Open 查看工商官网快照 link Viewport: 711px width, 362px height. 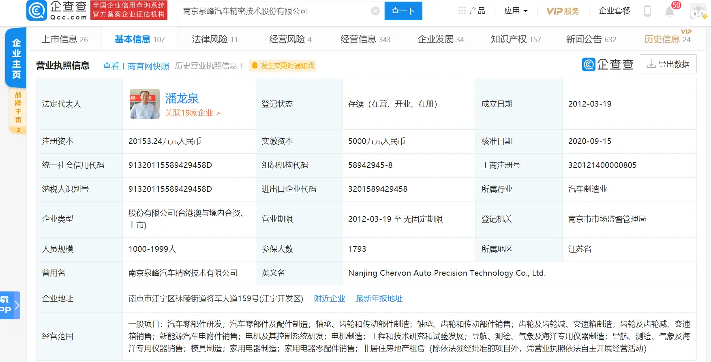(x=136, y=66)
